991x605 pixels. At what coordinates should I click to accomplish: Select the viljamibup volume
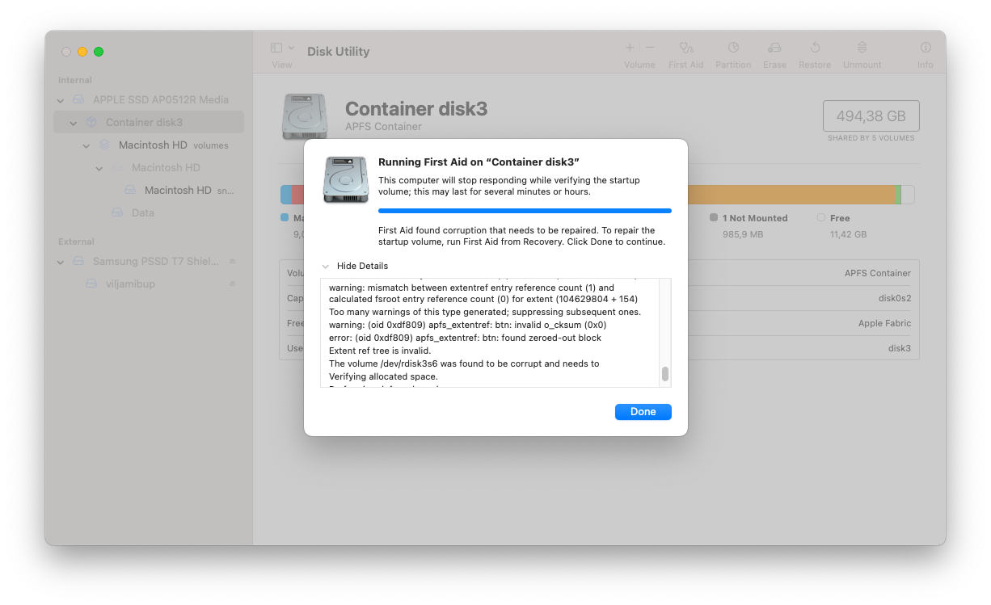coord(149,284)
